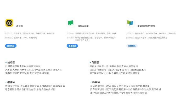This screenshot has width=186, height=104.
Task: Click the 解决痛点 label under 虎课网
Action: click(9, 37)
